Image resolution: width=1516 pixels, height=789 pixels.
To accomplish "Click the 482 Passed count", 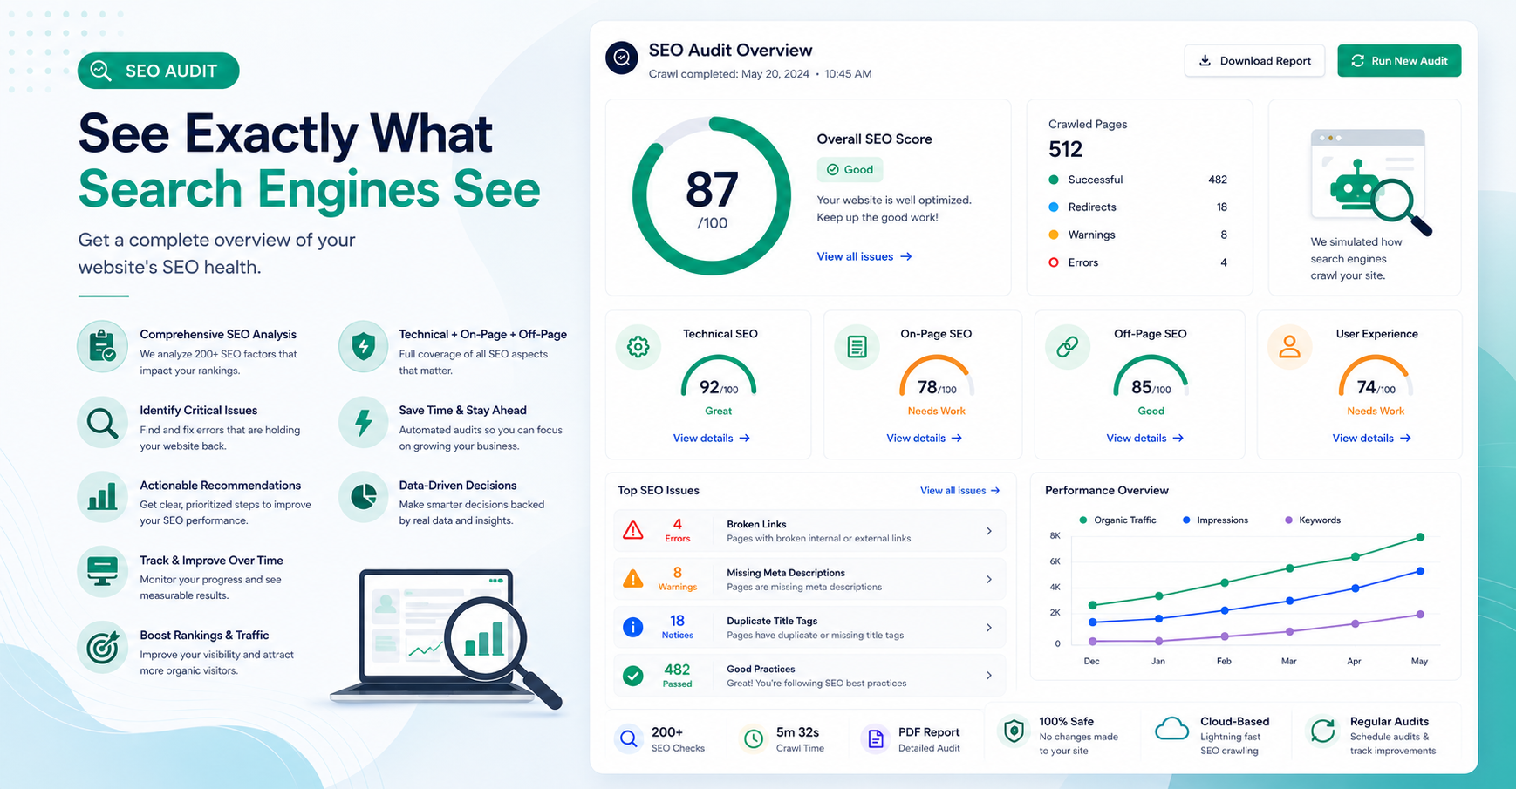I will point(677,675).
